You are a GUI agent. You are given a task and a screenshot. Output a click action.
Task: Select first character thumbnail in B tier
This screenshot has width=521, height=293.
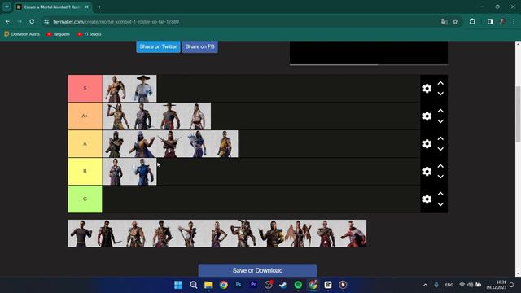(x=116, y=172)
